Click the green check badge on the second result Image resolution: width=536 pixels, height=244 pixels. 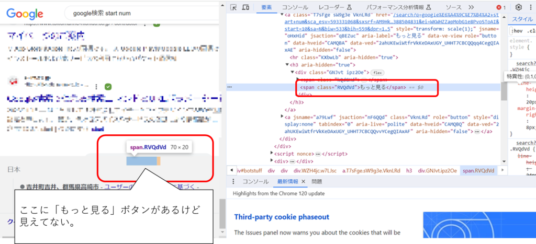coord(108,87)
